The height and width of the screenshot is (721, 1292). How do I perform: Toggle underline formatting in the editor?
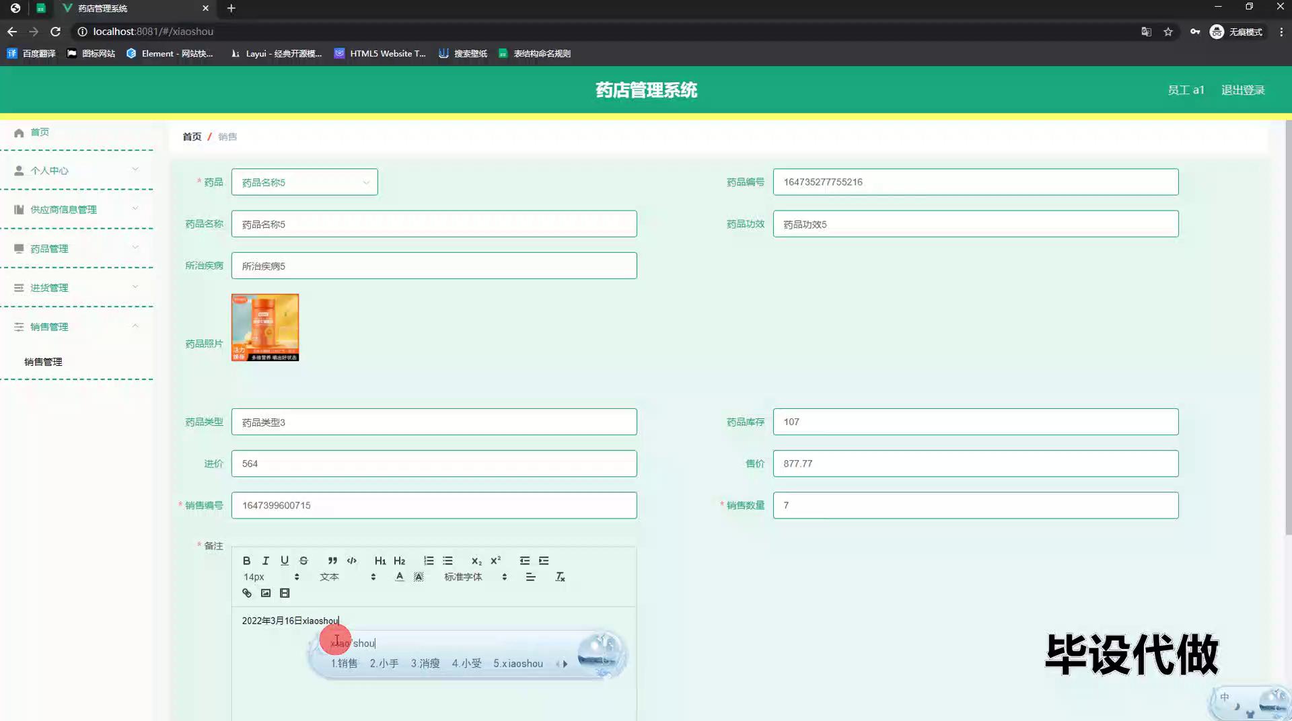point(285,560)
